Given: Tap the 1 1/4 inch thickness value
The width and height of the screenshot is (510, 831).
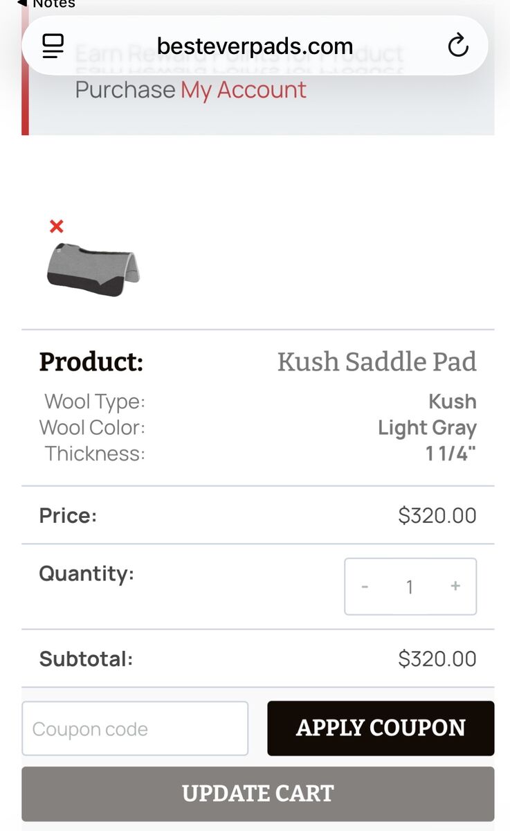Looking at the screenshot, I should point(453,454).
